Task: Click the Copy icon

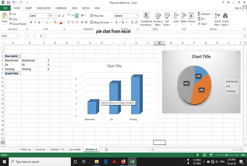Action: tap(10, 19)
